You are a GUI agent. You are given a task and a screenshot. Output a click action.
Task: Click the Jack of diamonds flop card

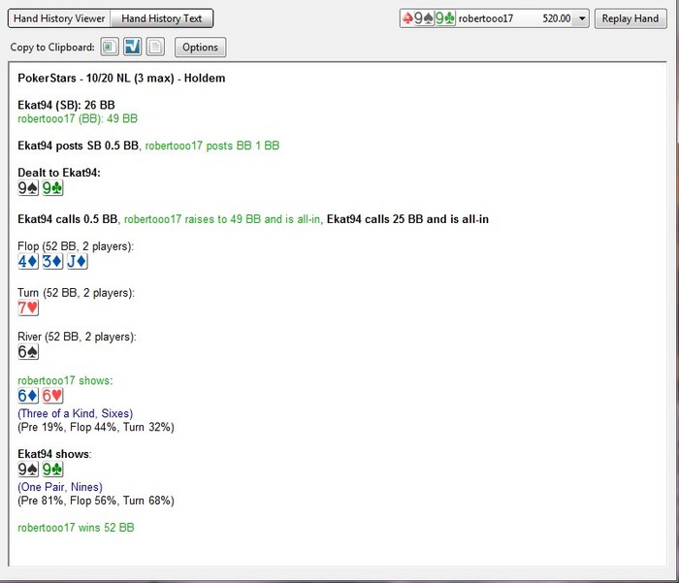77,262
